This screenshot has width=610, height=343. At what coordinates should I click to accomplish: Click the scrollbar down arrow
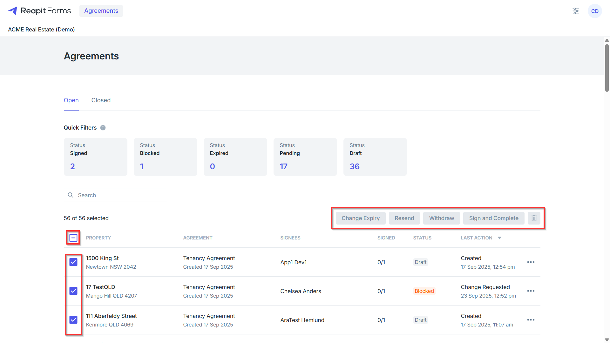[x=607, y=340]
